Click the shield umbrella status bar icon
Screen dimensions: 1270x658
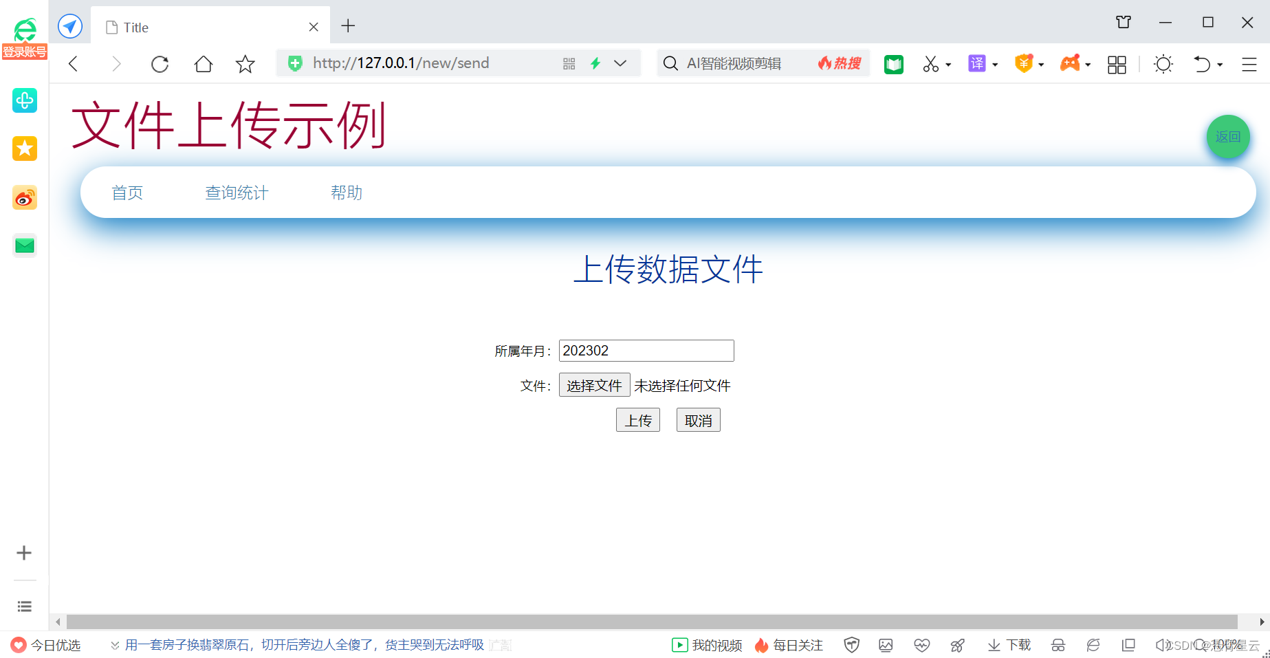pos(852,645)
